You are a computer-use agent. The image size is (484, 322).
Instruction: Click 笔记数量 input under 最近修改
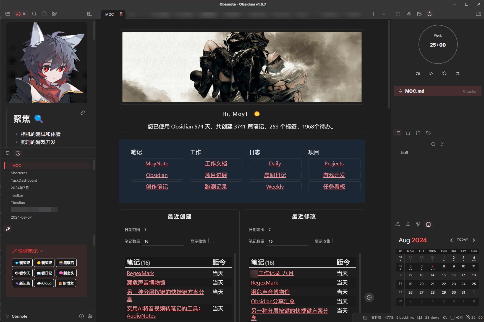[287, 241]
